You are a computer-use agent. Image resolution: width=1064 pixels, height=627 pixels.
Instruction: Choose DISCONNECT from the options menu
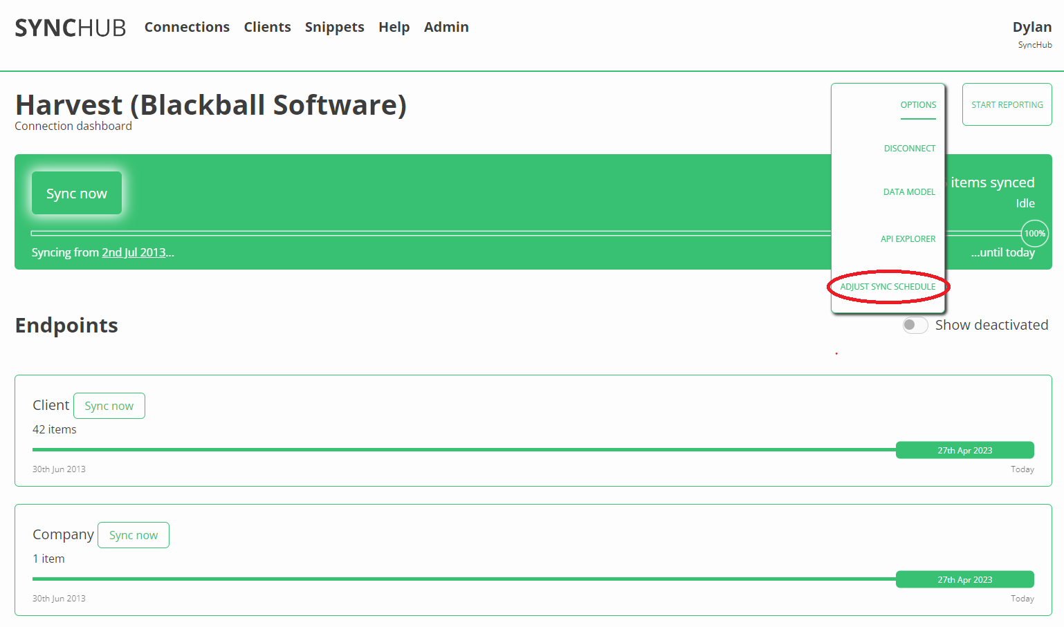pos(909,149)
